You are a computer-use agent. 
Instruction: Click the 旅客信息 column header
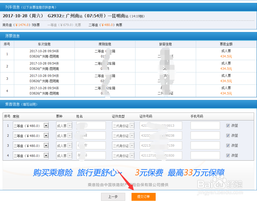[x=166, y=44]
